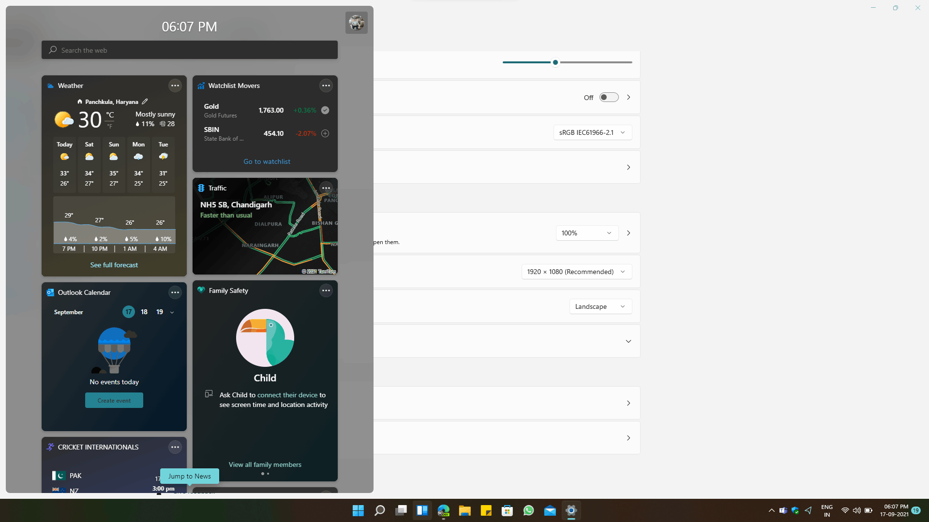The width and height of the screenshot is (929, 522).
Task: Edit the Panchkula weather location with the pencil
Action: click(144, 101)
